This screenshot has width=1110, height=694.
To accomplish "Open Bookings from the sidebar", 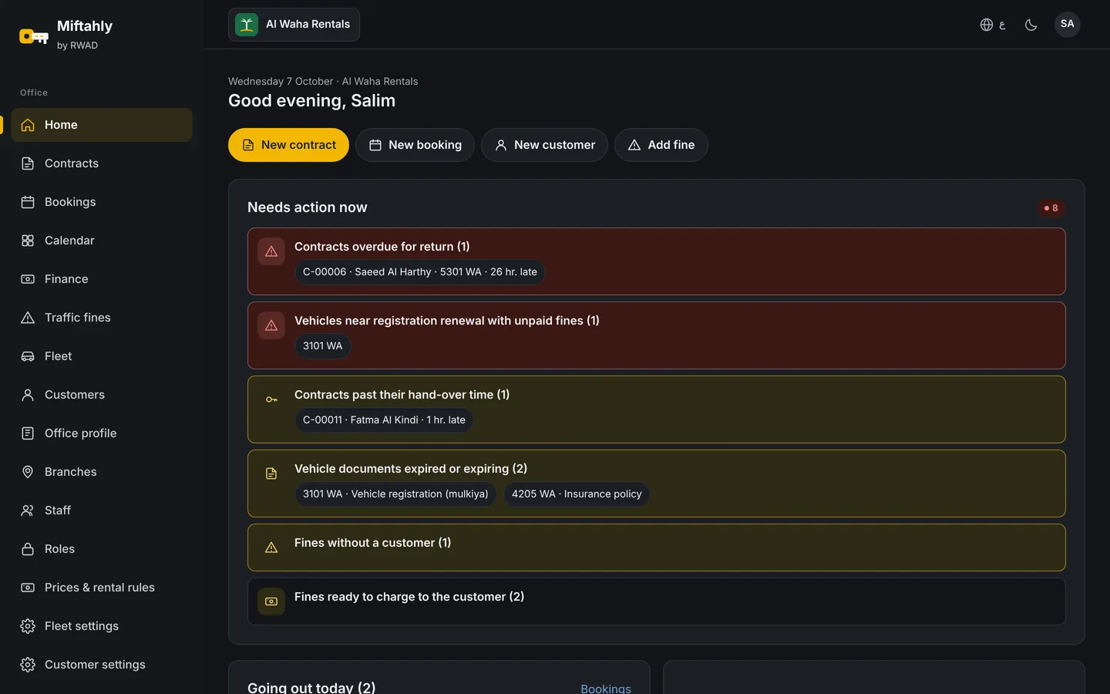I will point(102,202).
